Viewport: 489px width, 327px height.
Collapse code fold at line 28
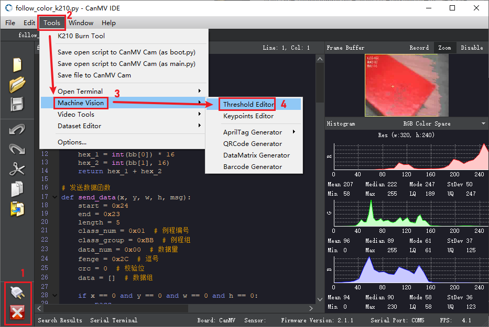point(55,295)
